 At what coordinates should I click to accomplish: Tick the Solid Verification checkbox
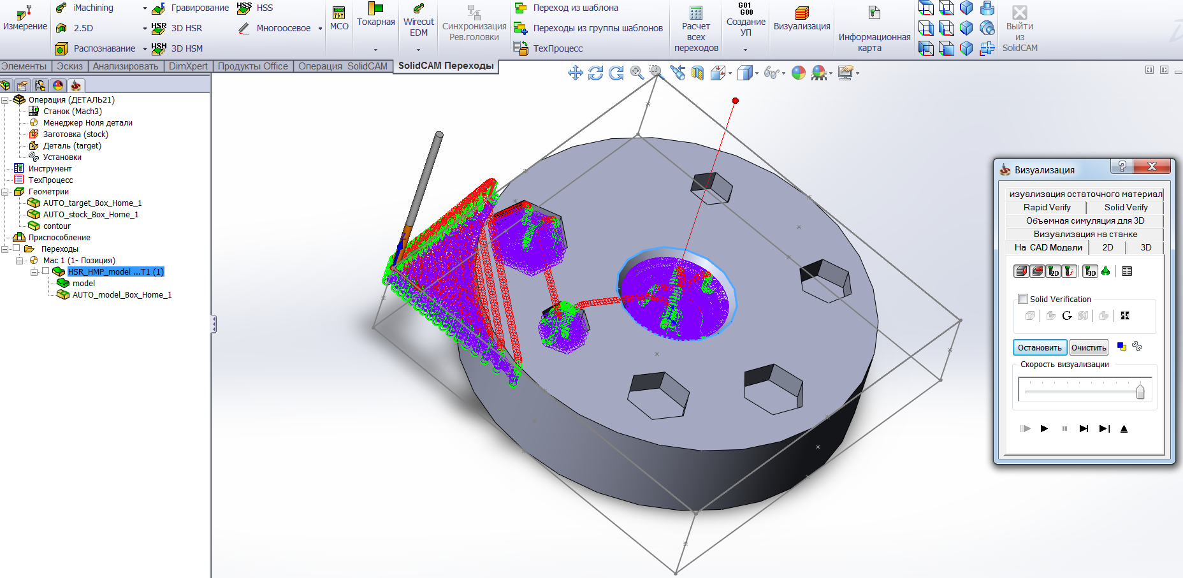tap(1023, 299)
